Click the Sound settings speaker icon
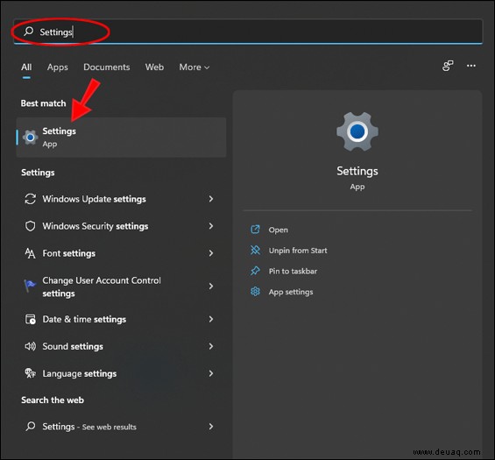 coord(31,346)
